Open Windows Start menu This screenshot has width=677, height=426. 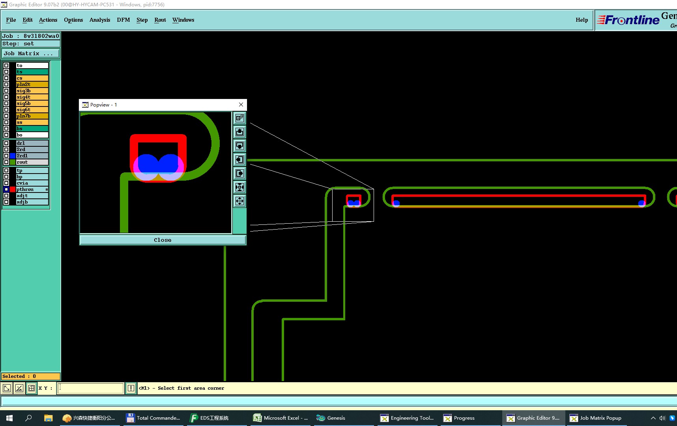point(9,418)
